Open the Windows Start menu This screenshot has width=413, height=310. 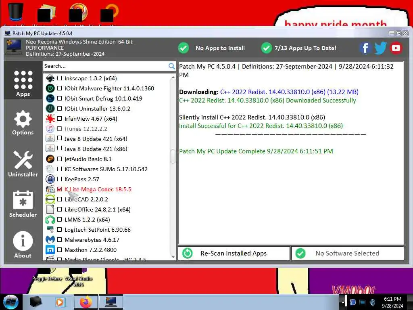pos(11,302)
